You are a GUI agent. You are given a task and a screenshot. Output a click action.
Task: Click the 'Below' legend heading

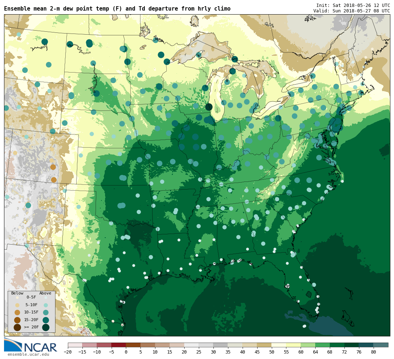tap(18, 293)
